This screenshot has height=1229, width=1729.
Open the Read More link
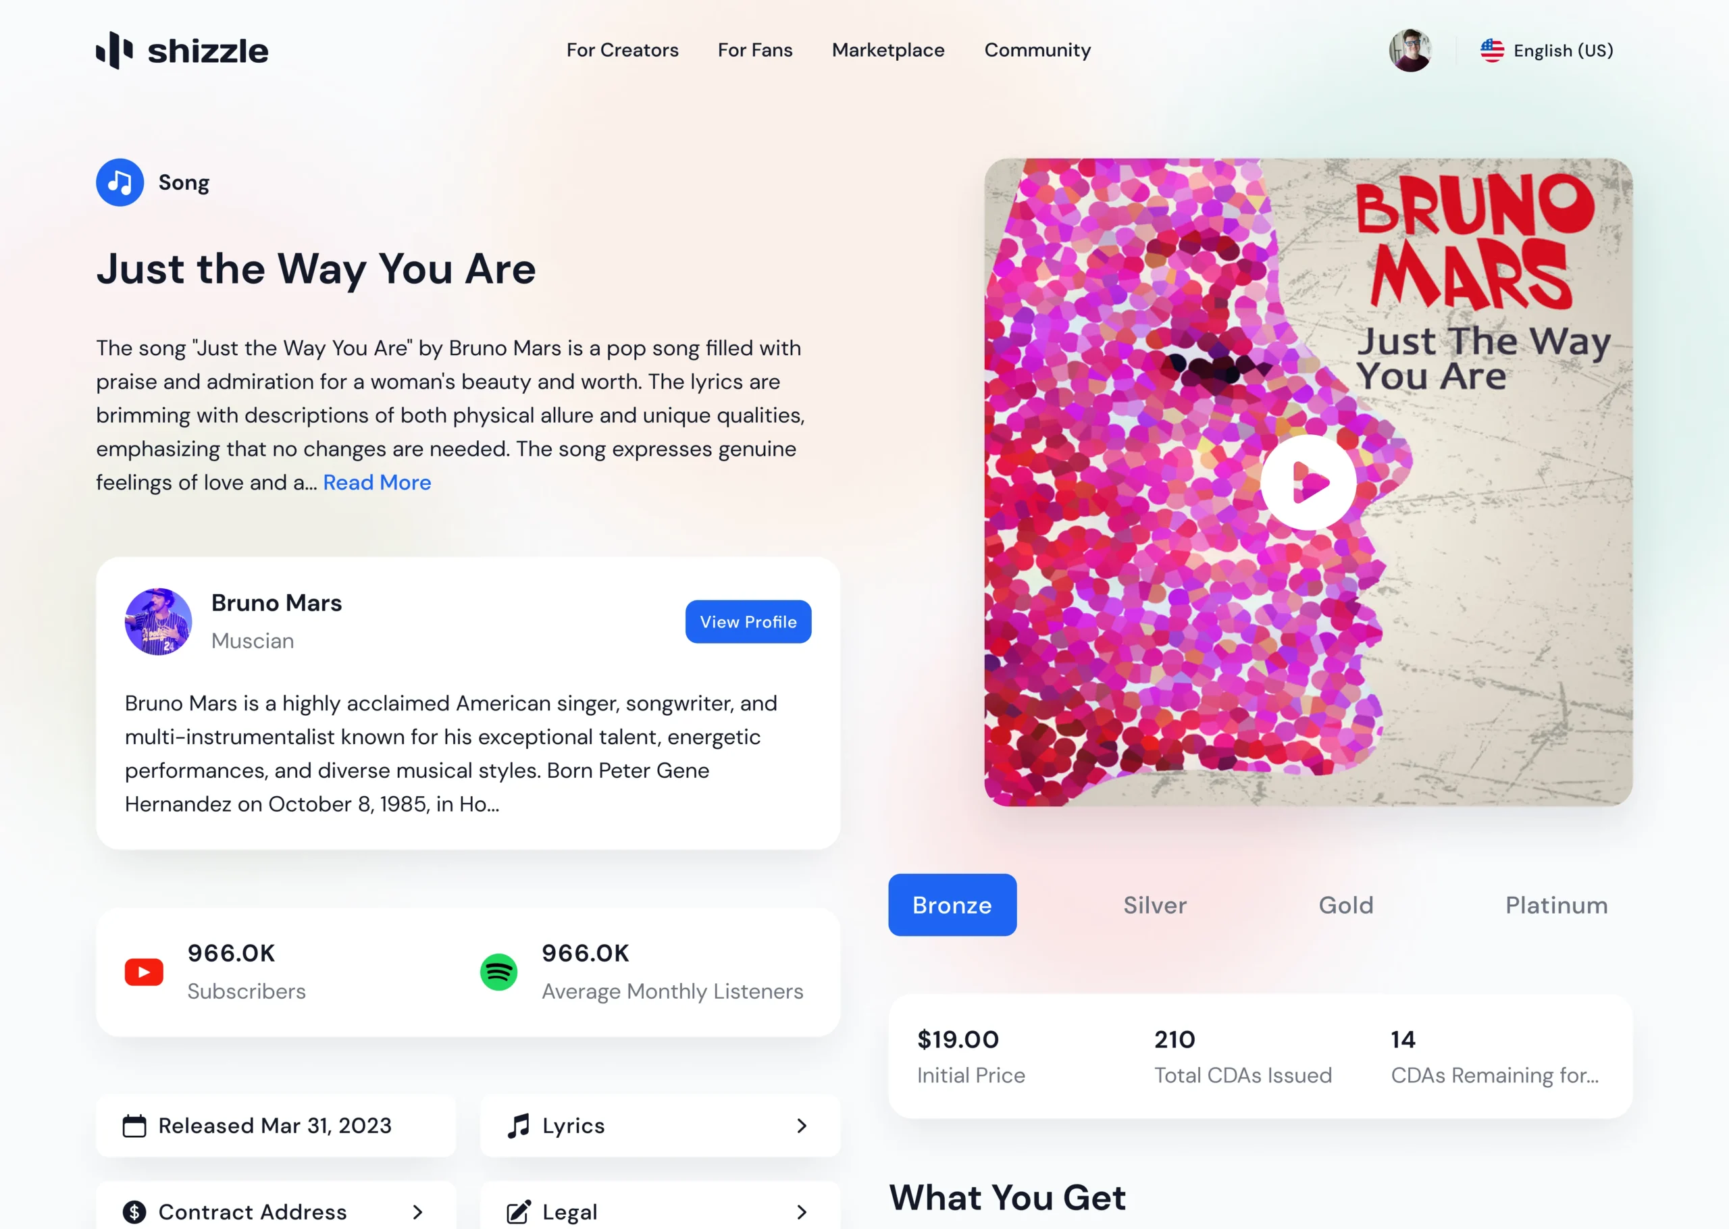coord(377,483)
